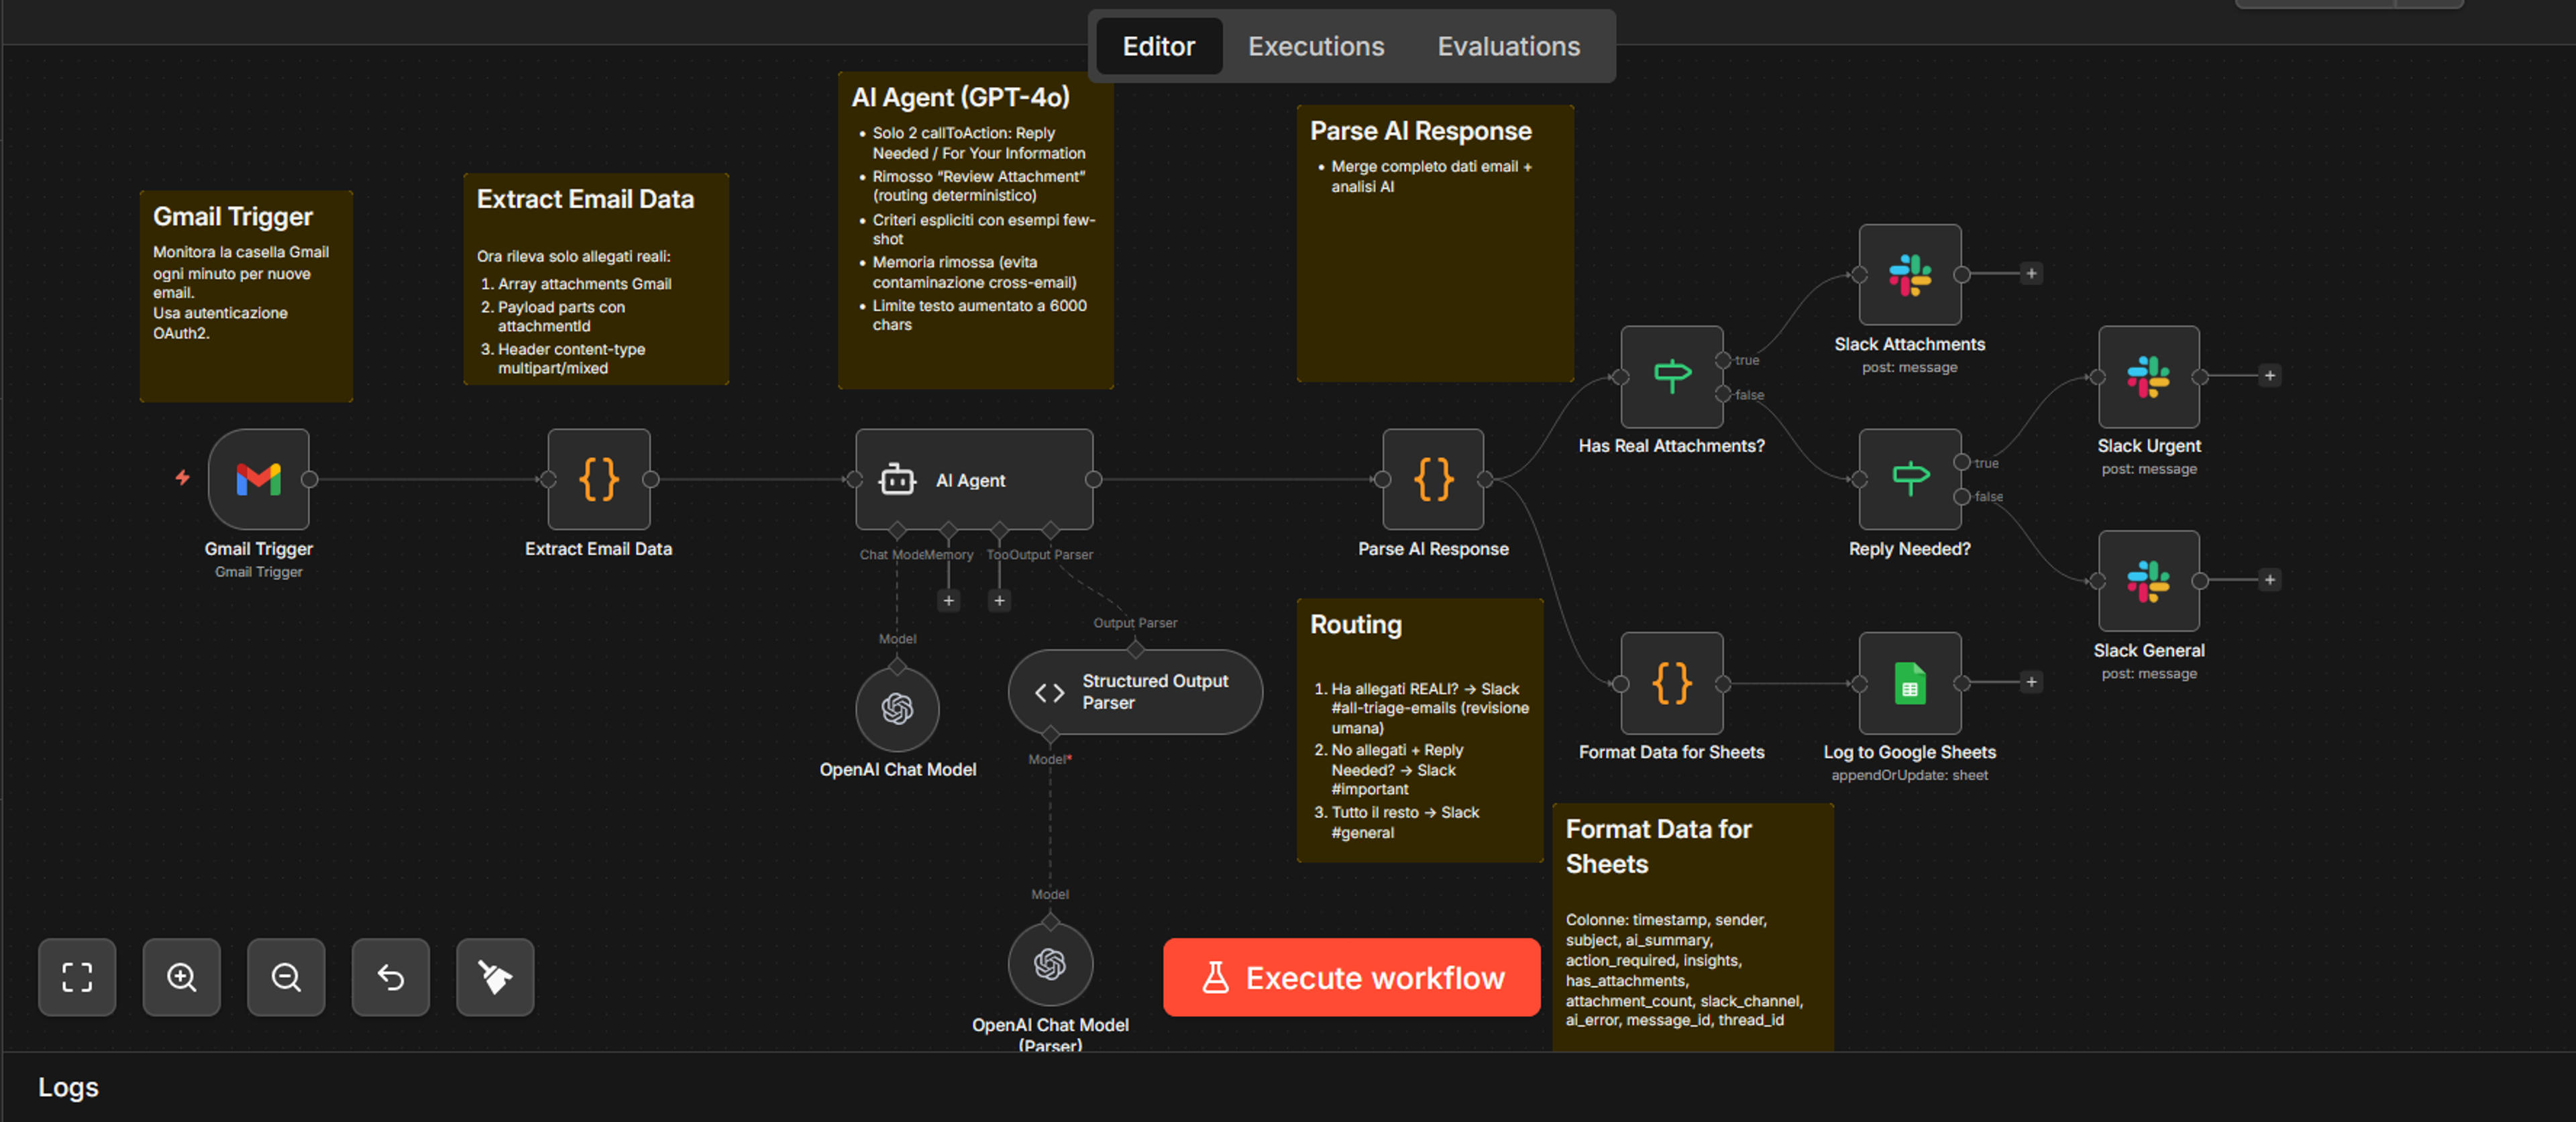
Task: Open the Gmail Trigger node
Action: 259,479
